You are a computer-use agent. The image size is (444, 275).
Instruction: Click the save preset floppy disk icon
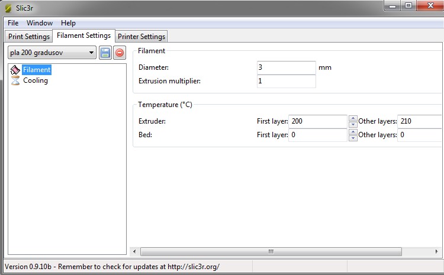pyautogui.click(x=105, y=53)
